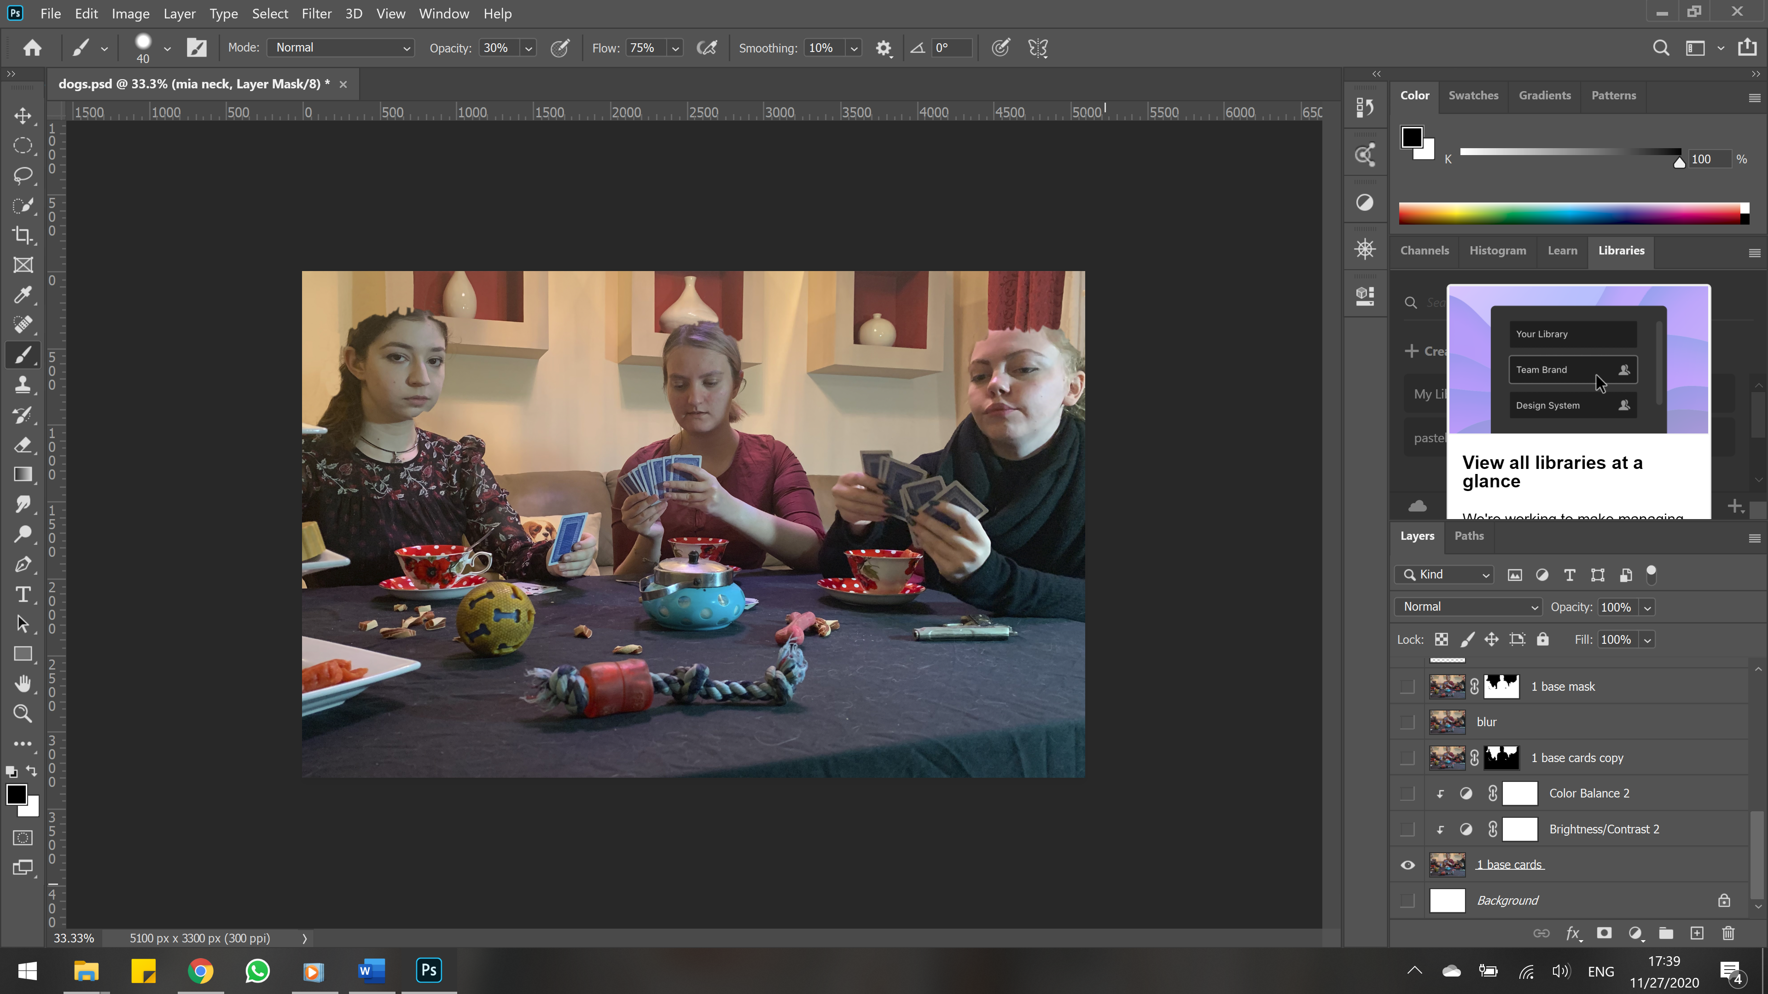Screen dimensions: 1768x994
Task: Hide the 1 base cards layer
Action: pos(1407,865)
